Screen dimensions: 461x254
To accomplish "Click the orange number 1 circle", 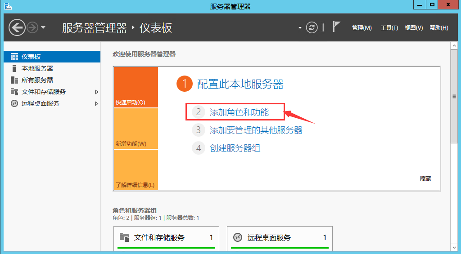I will pos(184,84).
